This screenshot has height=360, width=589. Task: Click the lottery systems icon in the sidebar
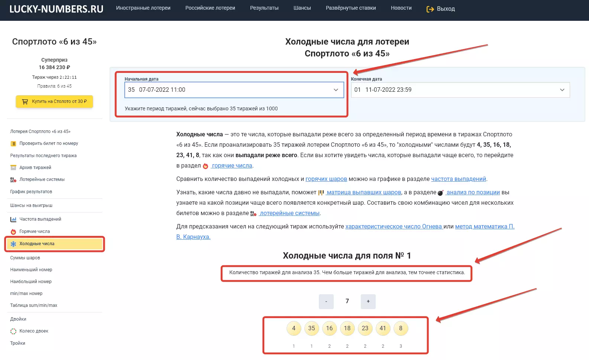tap(13, 179)
